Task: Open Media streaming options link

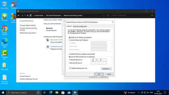Action: [x=28, y=33]
